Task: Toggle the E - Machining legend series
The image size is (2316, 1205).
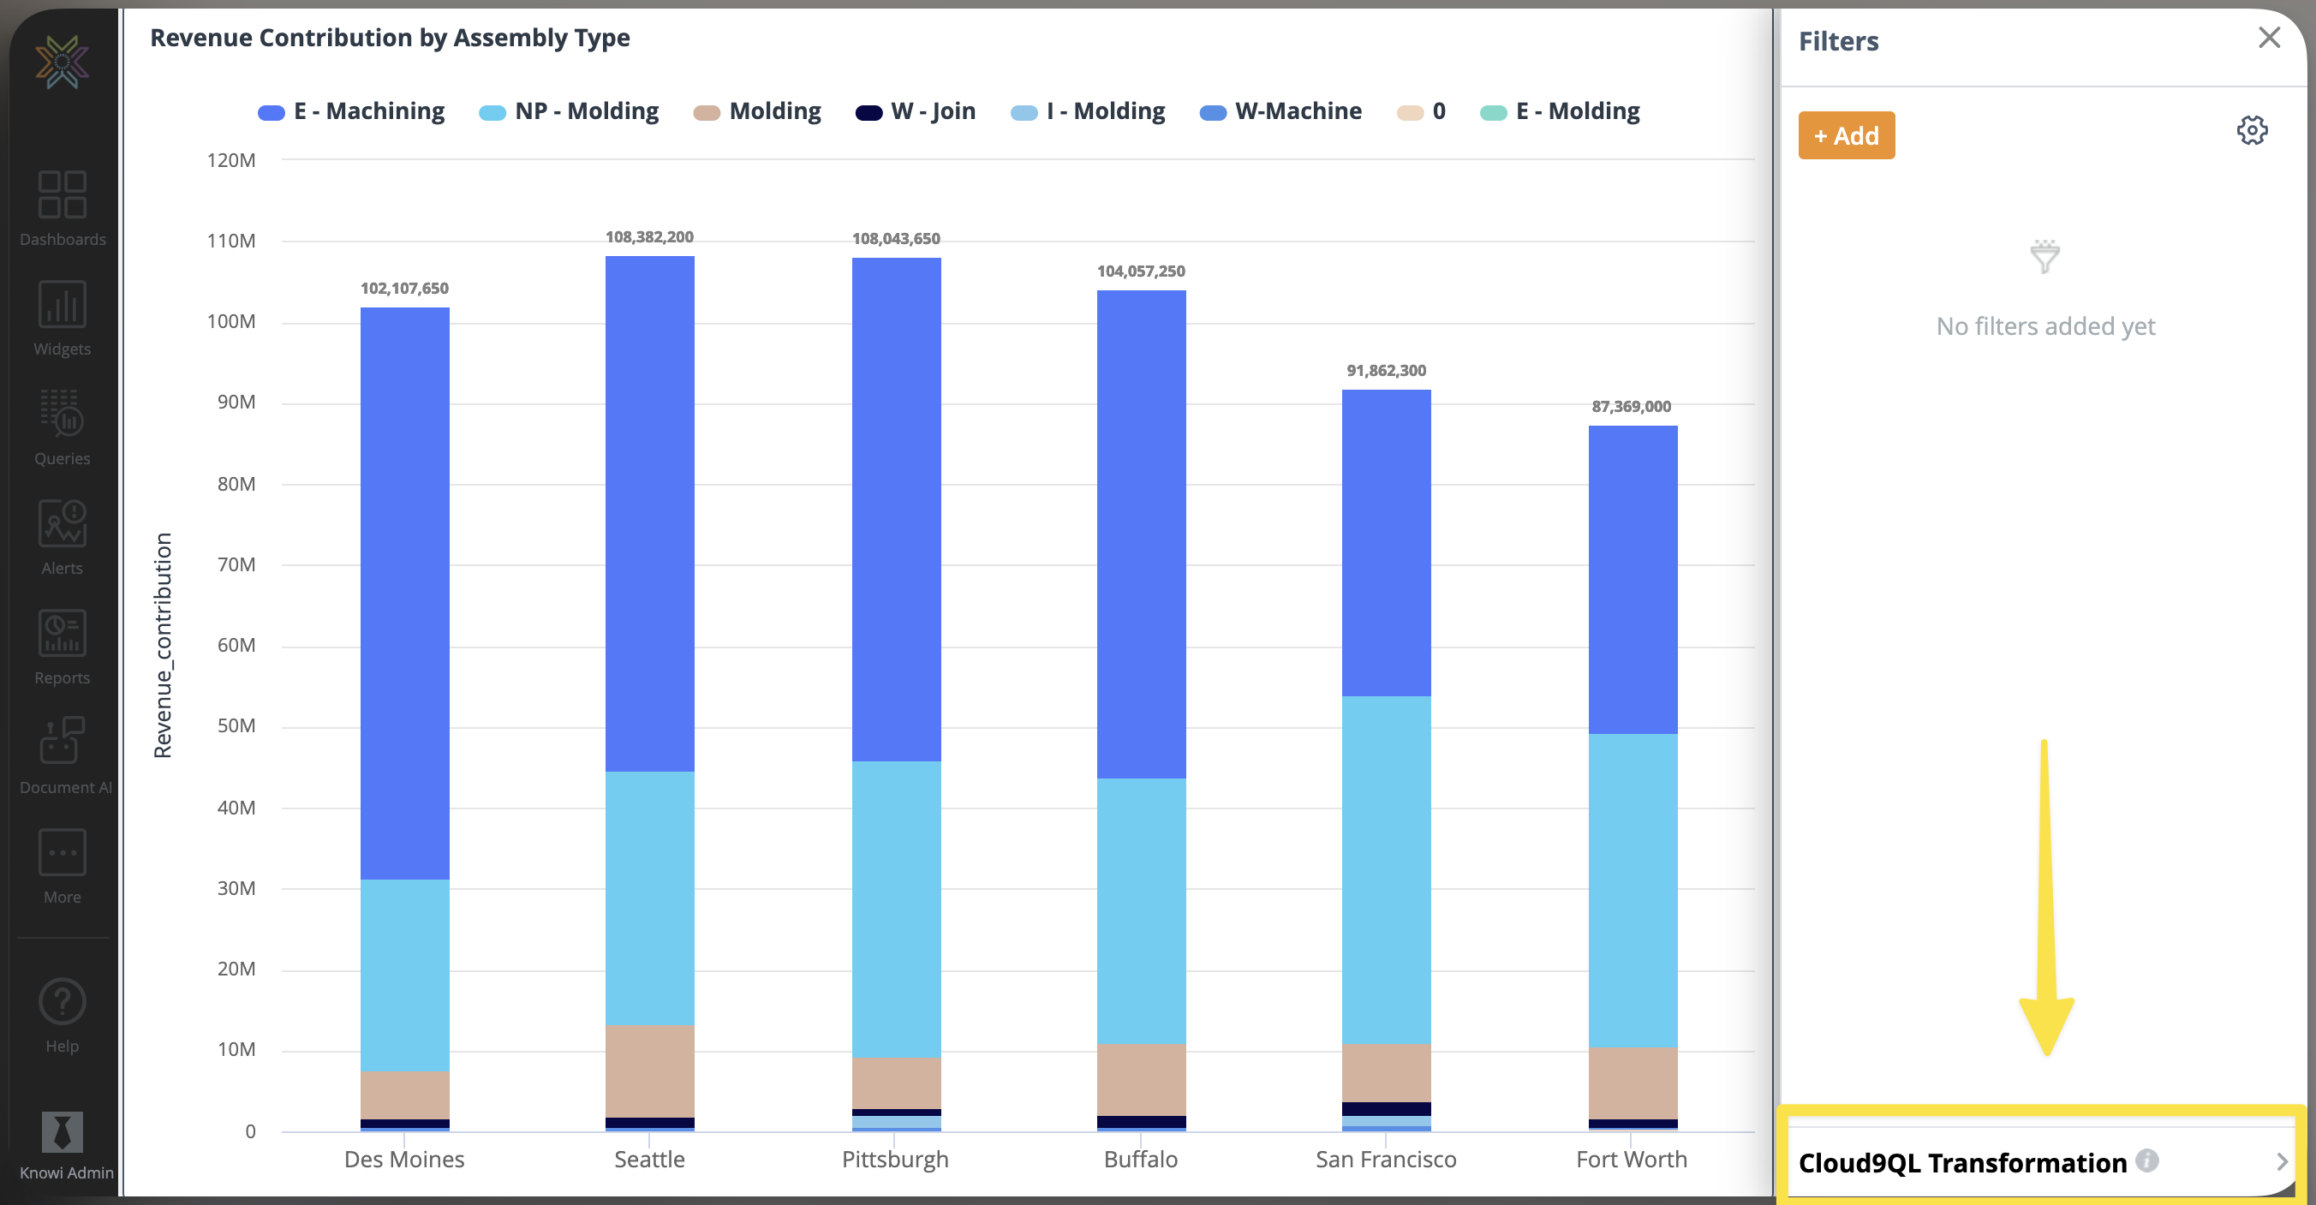Action: click(x=351, y=111)
